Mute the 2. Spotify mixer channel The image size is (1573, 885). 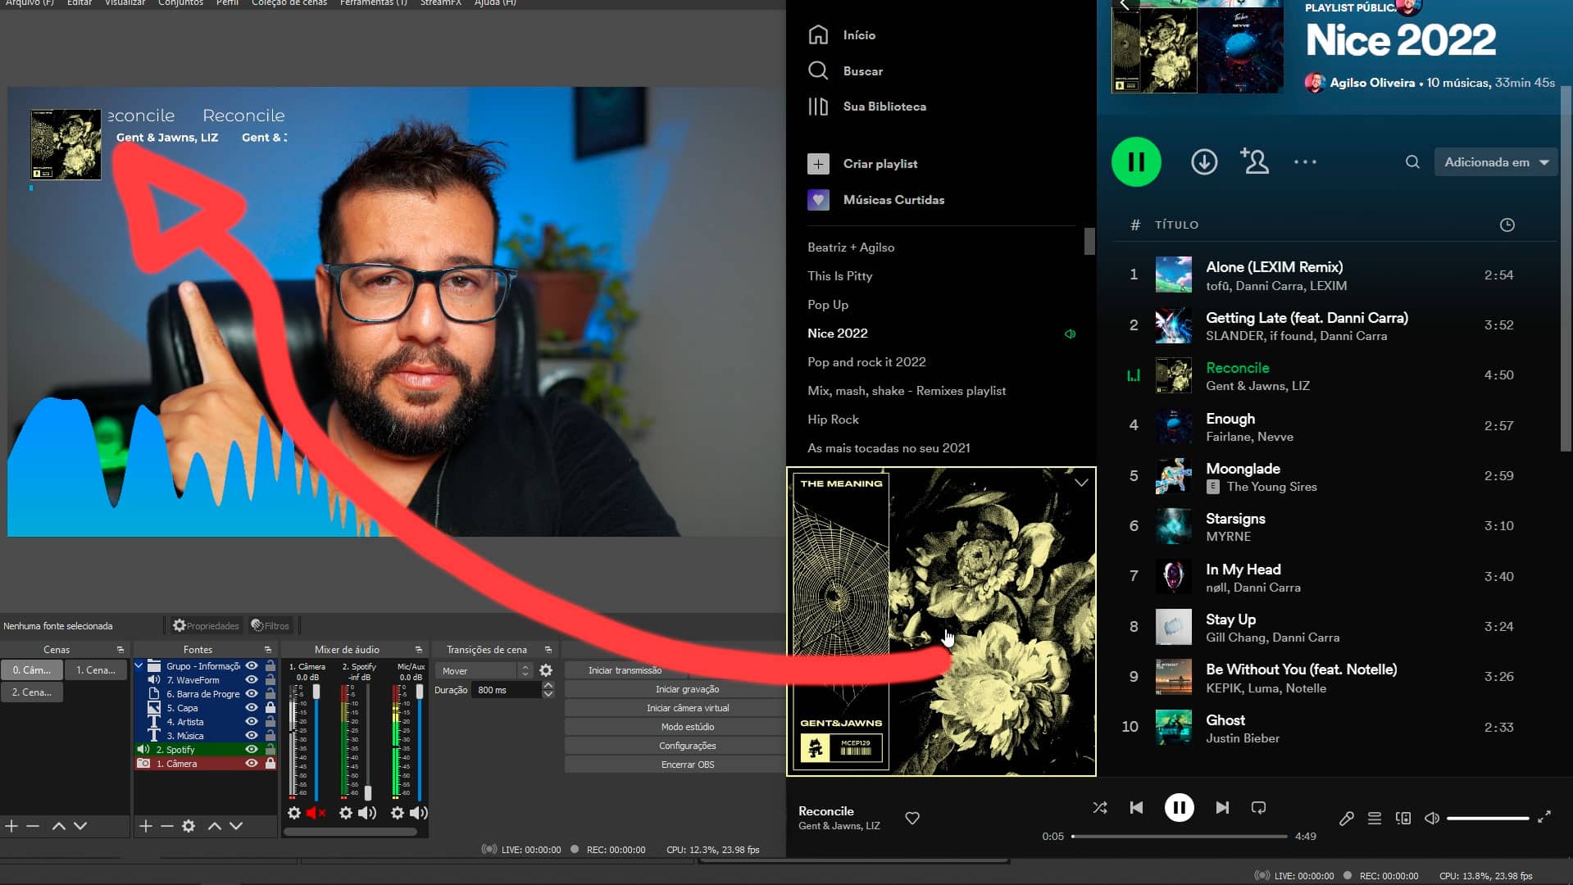(367, 813)
